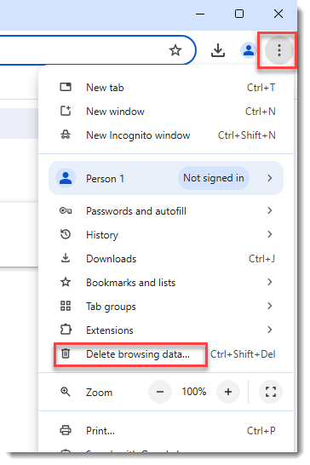Open the Tab groups entry
Viewport: 310px width, 465px height.
166,306
